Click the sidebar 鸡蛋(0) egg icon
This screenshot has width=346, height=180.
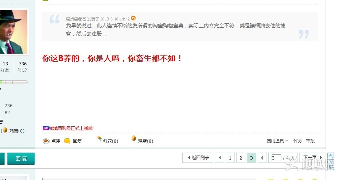tap(5, 130)
